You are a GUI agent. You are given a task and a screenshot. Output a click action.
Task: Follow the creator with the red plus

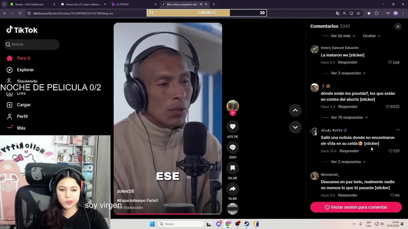coord(233,113)
